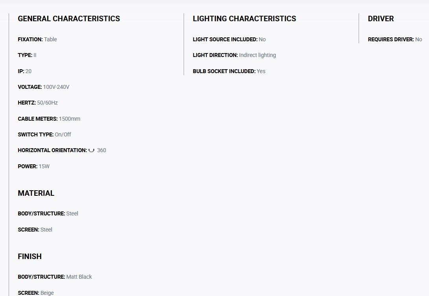The height and width of the screenshot is (296, 429).
Task: Click the Fixation: Table specification
Action: 37,39
